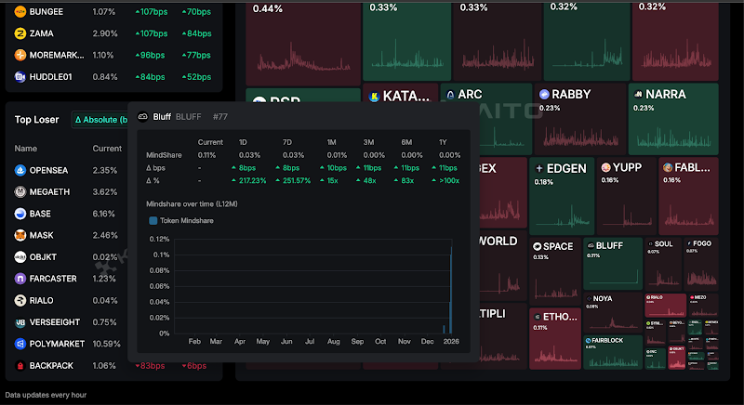744x405 pixels.
Task: Select the ZAMA row name
Action: [x=41, y=33]
